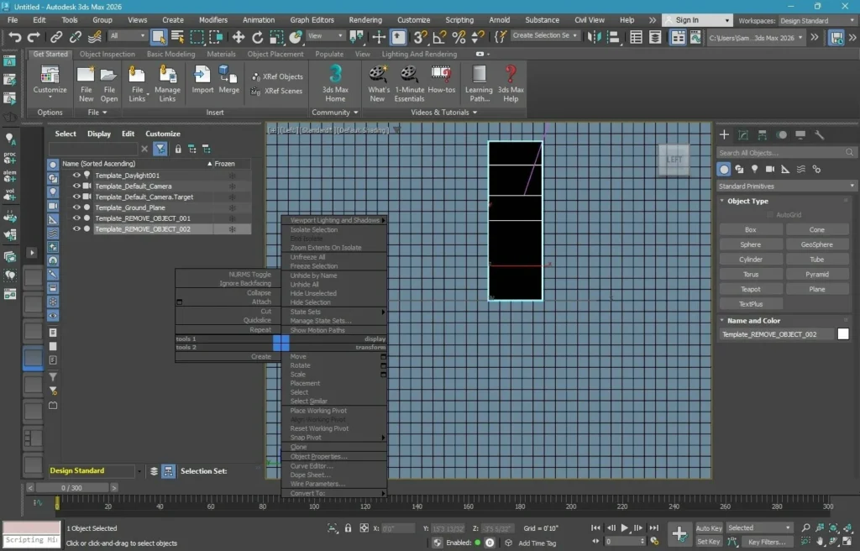Select the Lights category in Create panel

coord(755,169)
